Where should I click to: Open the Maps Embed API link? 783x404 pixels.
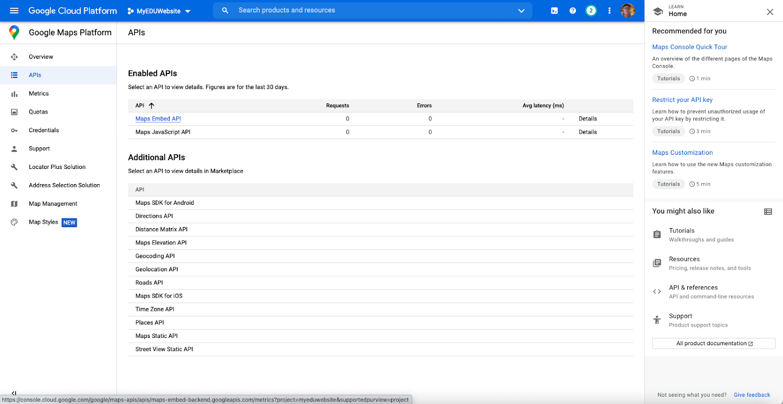pyautogui.click(x=158, y=119)
